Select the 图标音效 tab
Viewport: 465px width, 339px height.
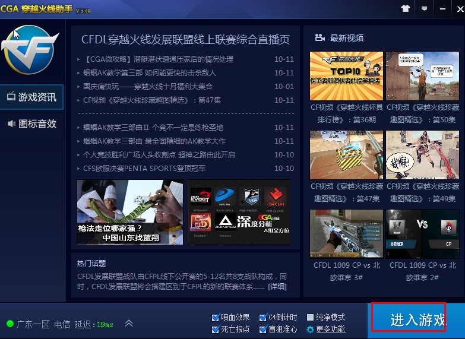(x=31, y=123)
